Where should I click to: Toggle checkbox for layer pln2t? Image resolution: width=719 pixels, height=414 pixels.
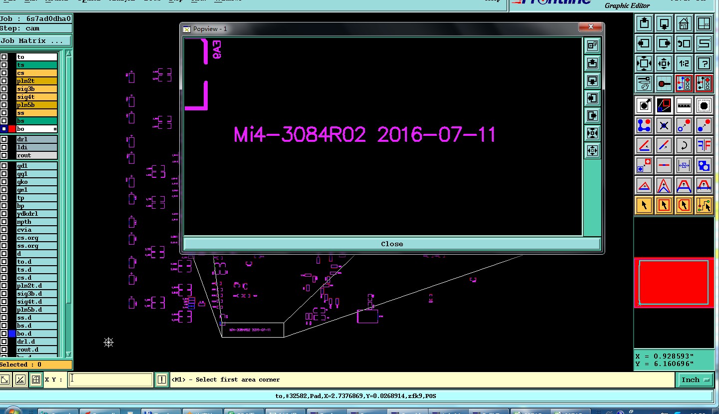(x=4, y=81)
